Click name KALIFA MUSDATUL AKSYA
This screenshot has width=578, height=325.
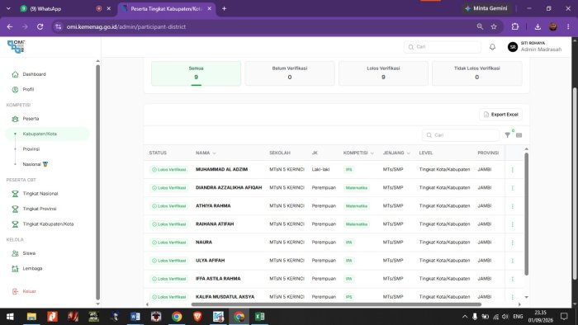[x=225, y=297]
